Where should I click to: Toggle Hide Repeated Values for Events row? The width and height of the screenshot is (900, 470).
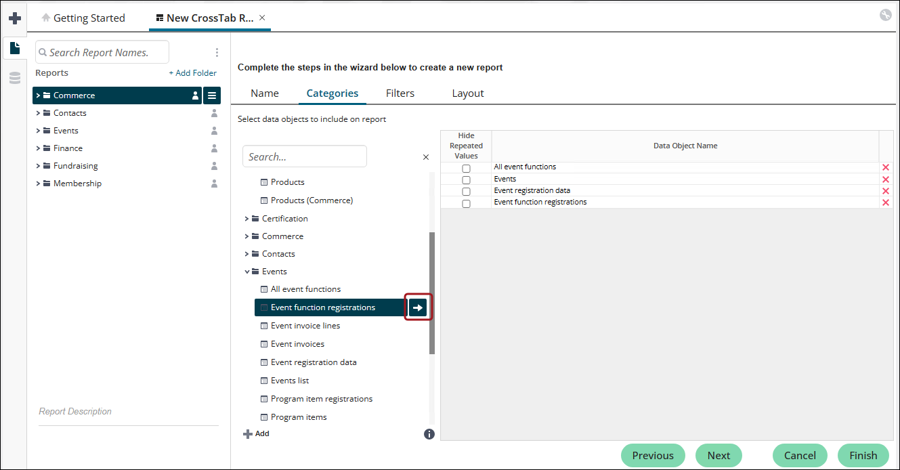[466, 179]
